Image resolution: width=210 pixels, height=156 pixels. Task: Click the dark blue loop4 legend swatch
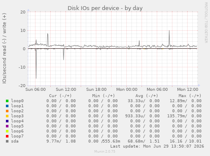[x=7, y=121]
